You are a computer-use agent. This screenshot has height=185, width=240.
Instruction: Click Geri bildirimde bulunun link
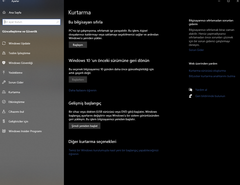click(210, 96)
